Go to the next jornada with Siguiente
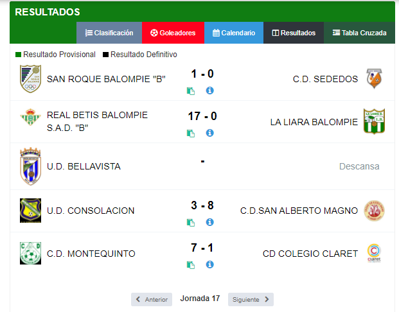Screen dimensions: 399x312 [251, 300]
